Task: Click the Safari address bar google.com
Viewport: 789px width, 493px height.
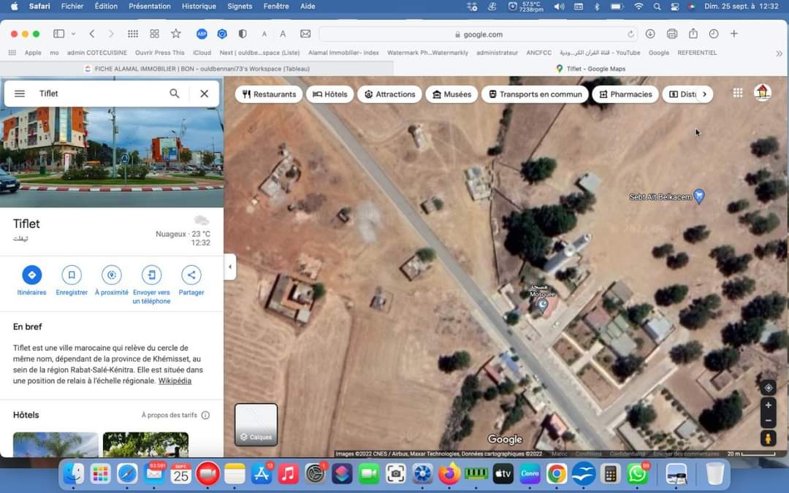Action: (478, 34)
